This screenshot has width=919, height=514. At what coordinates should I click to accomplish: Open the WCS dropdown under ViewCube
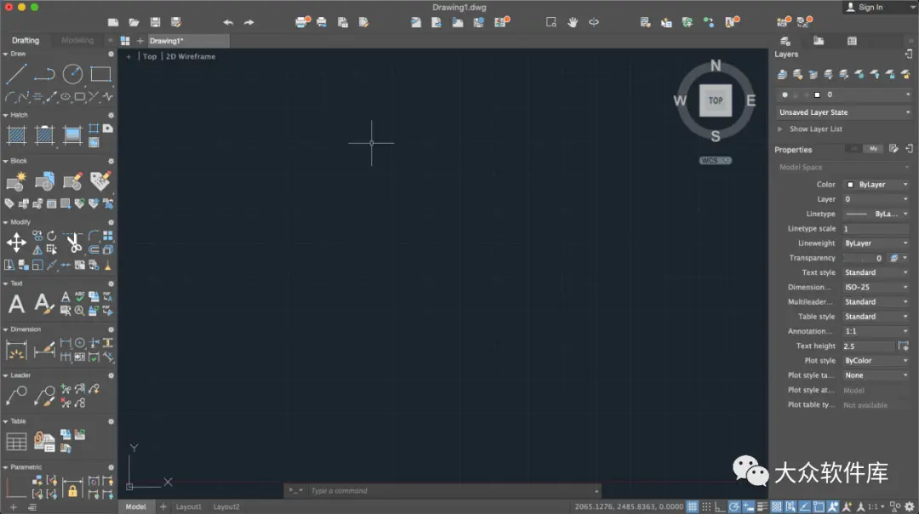716,161
